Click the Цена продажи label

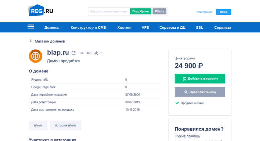click(x=185, y=58)
